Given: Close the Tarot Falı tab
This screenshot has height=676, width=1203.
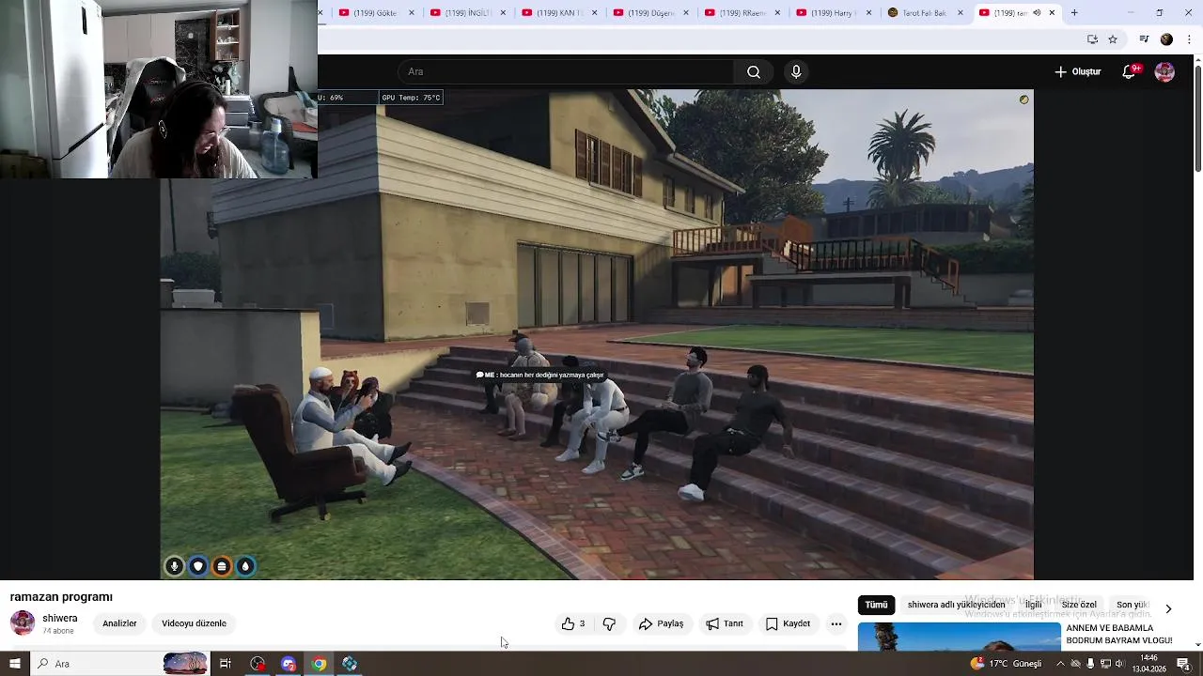Looking at the screenshot, I should [961, 13].
